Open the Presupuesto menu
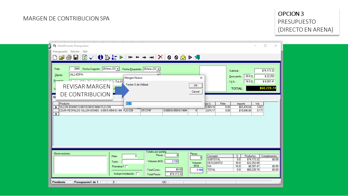The image size is (348, 196). pos(60,51)
